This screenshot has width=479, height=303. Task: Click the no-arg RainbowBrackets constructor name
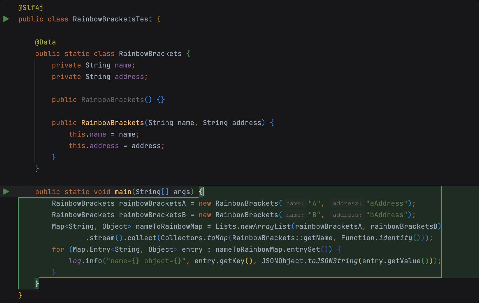[x=112, y=99]
